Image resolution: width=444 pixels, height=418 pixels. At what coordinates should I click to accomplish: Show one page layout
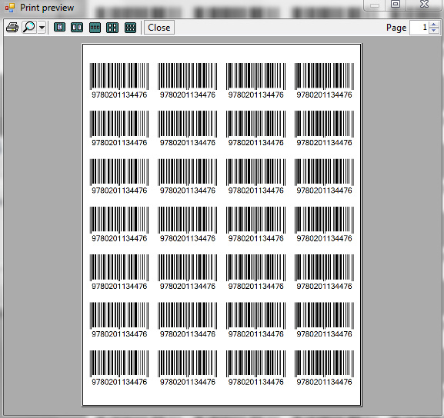coord(59,28)
